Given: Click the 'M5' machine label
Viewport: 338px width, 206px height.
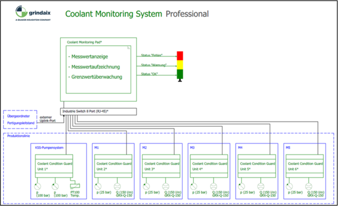Looking at the screenshot, I should point(288,147).
